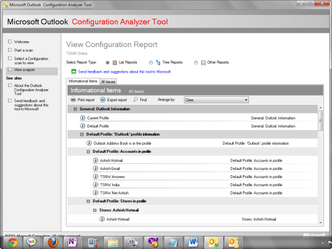332x249 pixels.
Task: Click the Print report printer icon
Action: click(x=73, y=100)
